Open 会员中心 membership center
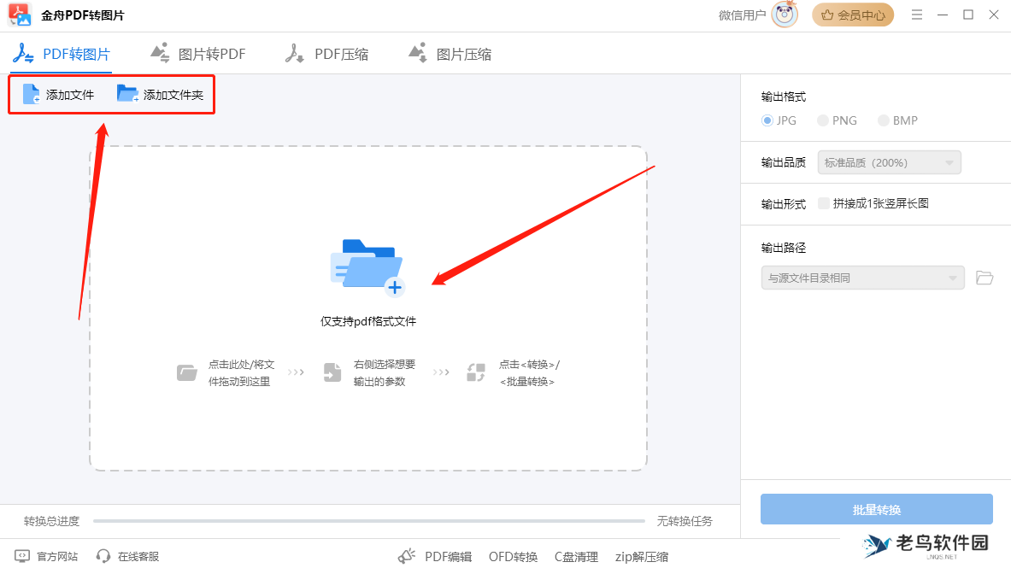 (x=853, y=15)
